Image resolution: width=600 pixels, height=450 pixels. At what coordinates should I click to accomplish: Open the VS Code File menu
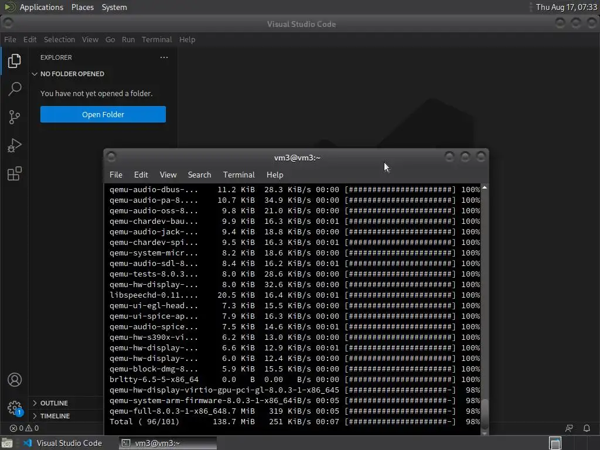pyautogui.click(x=10, y=39)
